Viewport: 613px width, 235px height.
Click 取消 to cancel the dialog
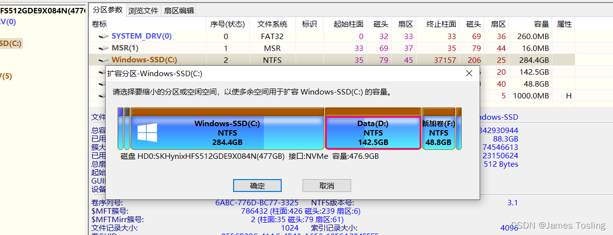point(327,186)
